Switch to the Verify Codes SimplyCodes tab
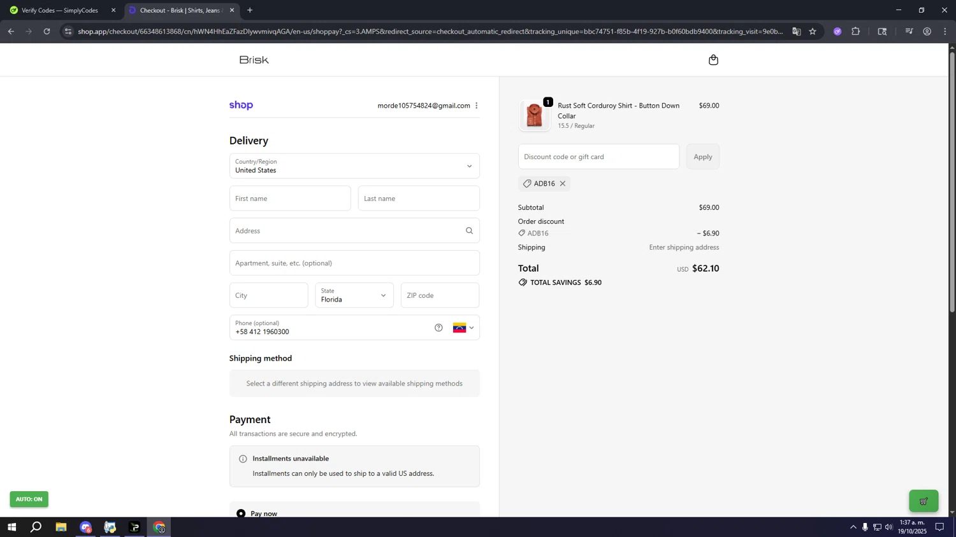The width and height of the screenshot is (956, 537). coord(60,10)
